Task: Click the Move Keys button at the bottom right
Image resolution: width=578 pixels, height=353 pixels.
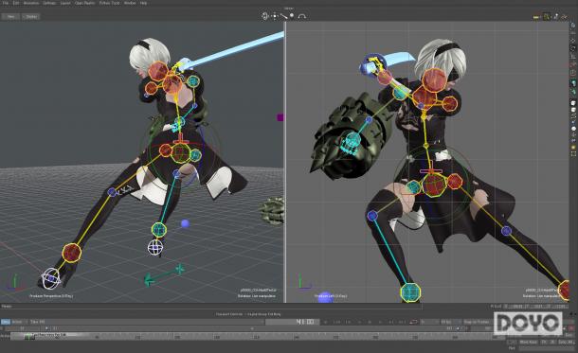Action: [529, 342]
